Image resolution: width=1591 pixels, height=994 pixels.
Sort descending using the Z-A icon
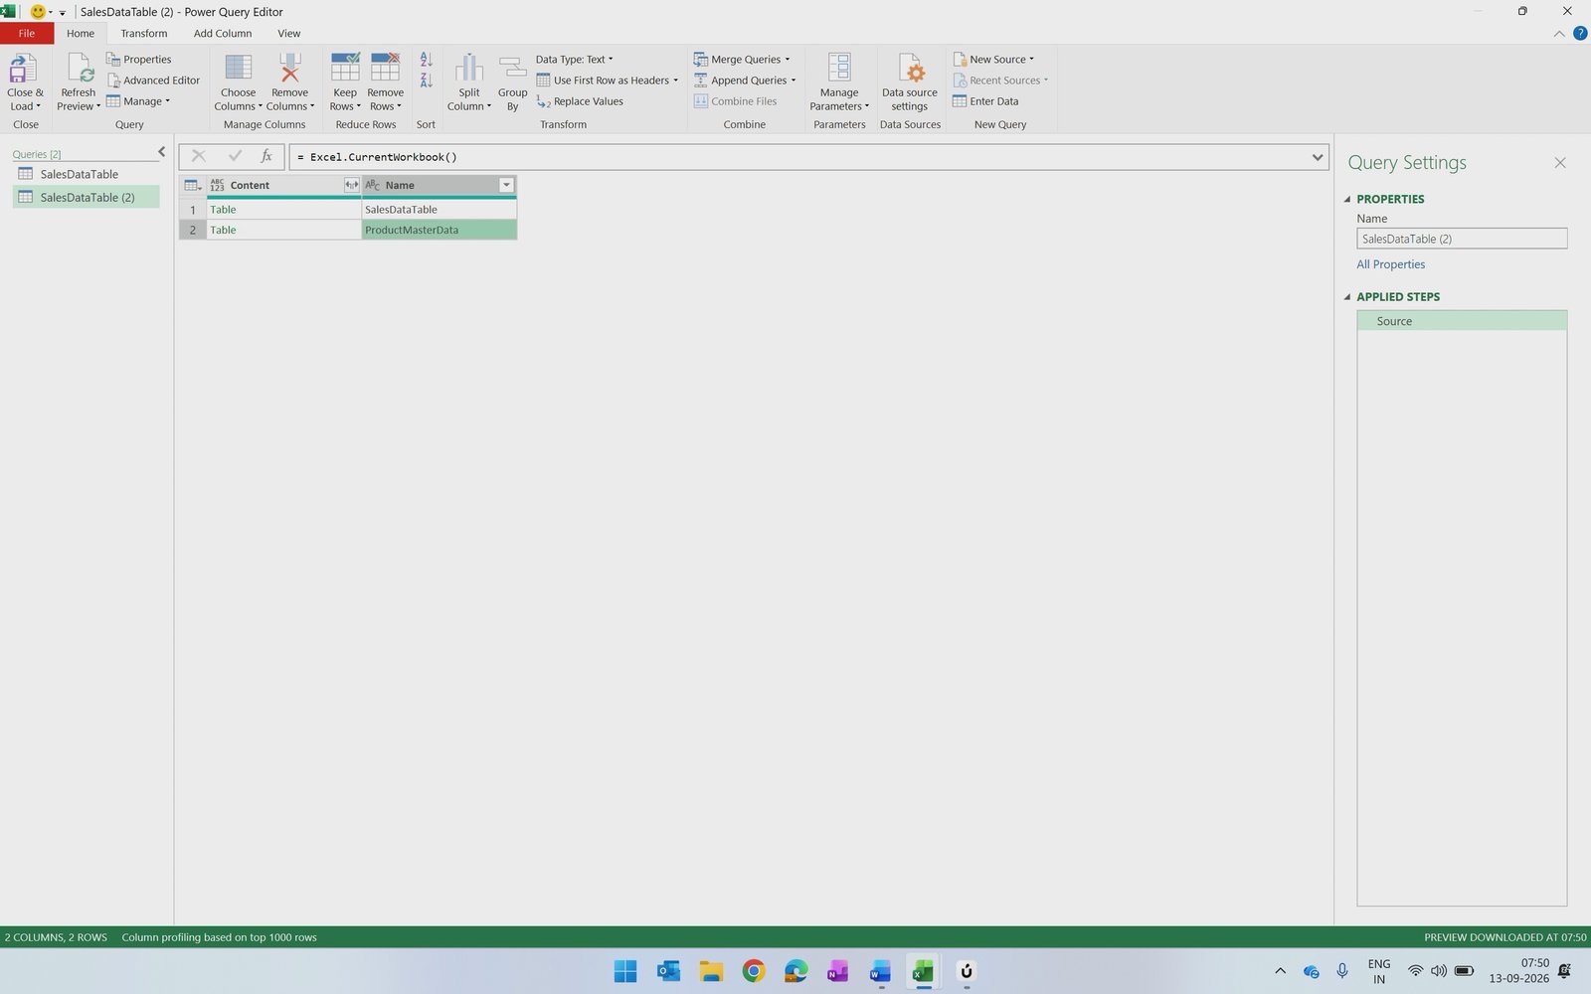pyautogui.click(x=426, y=81)
